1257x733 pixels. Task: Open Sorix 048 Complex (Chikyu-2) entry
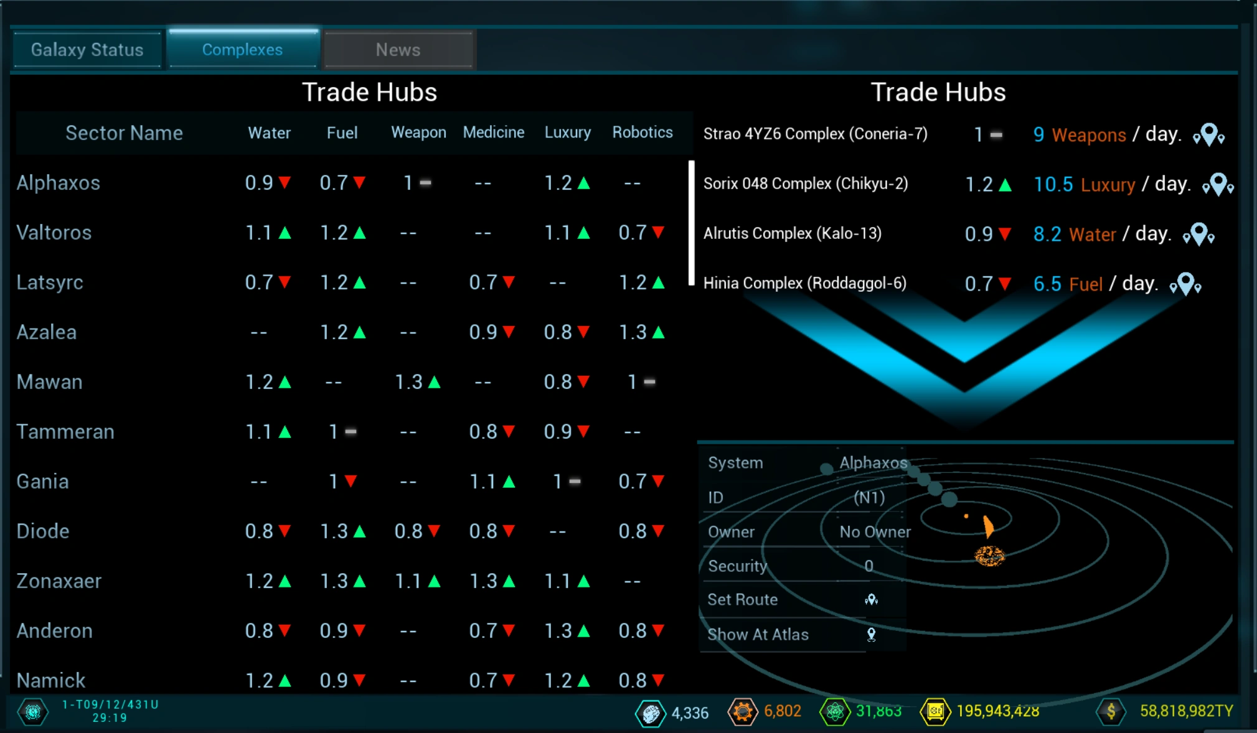[x=806, y=184]
